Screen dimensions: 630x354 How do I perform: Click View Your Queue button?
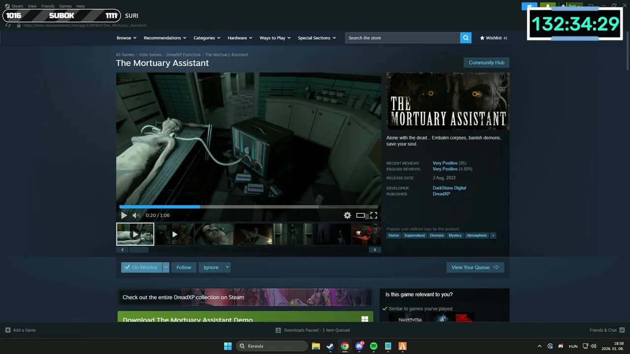tap(475, 267)
